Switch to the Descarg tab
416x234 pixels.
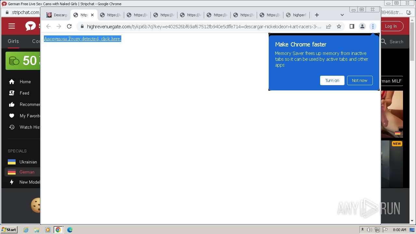click(x=57, y=15)
